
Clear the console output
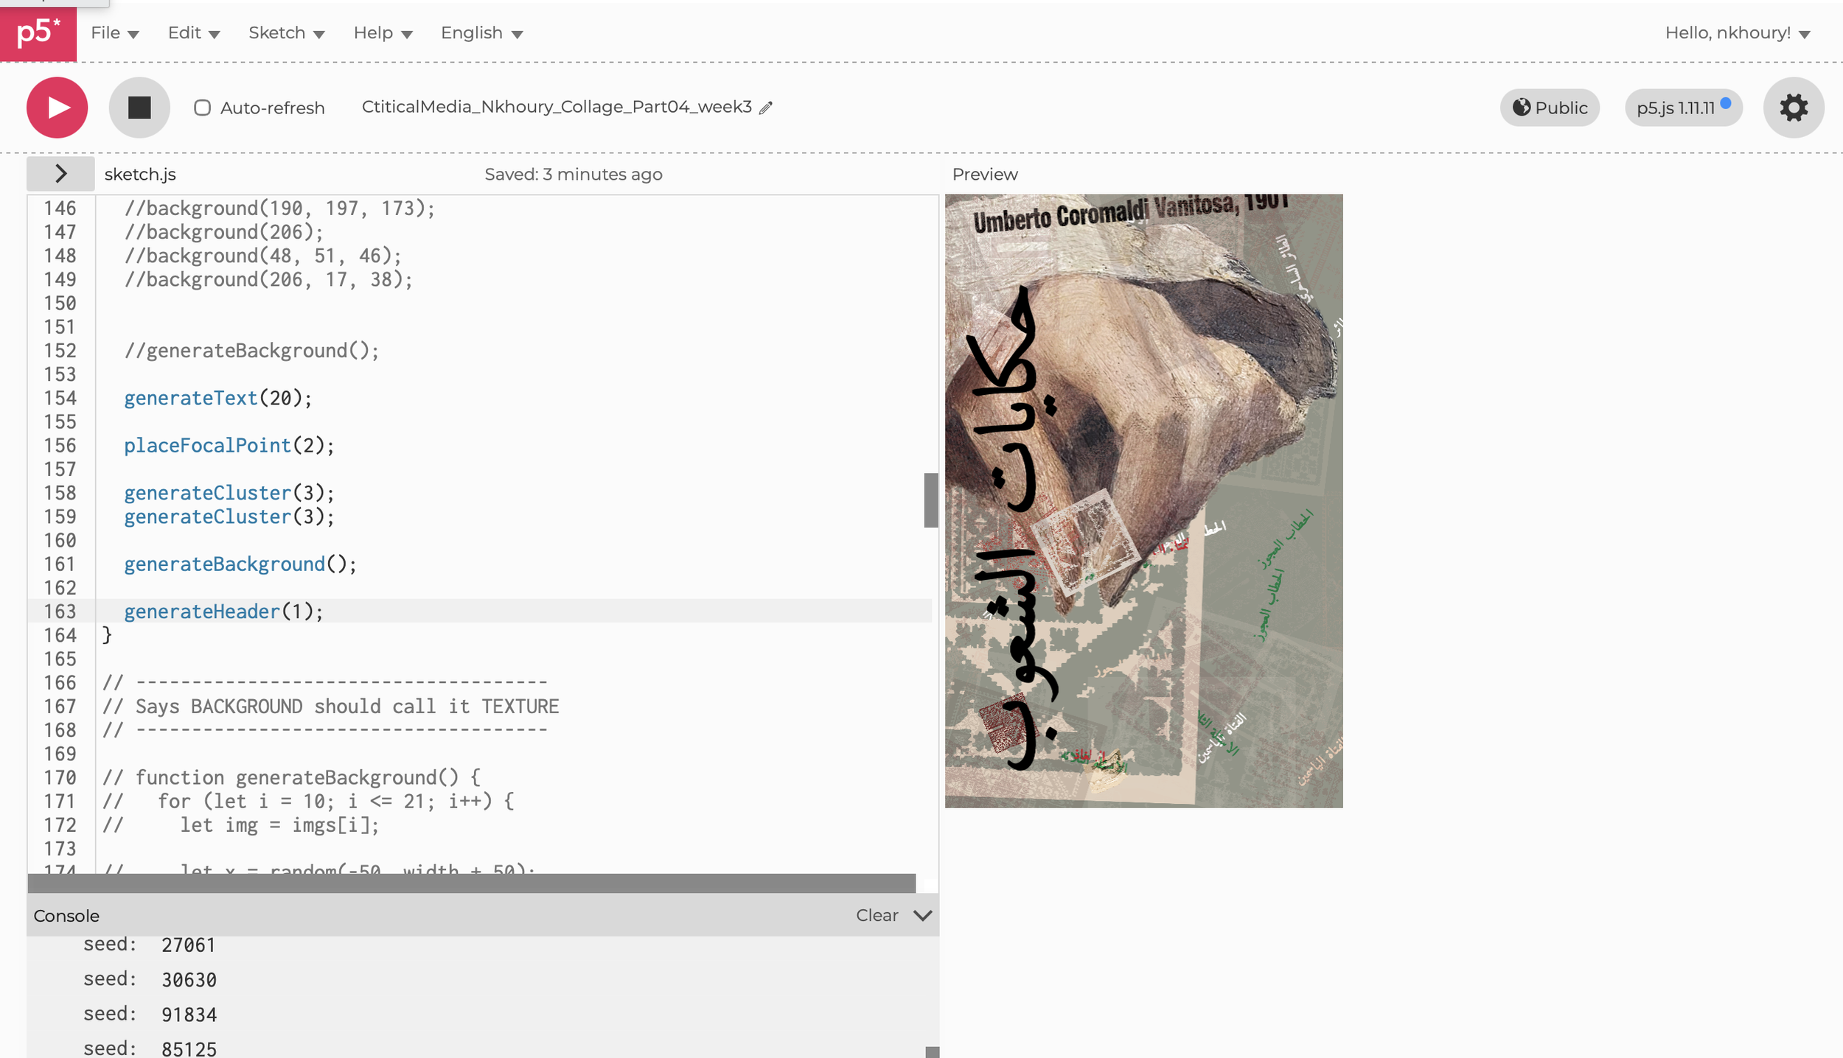click(877, 915)
